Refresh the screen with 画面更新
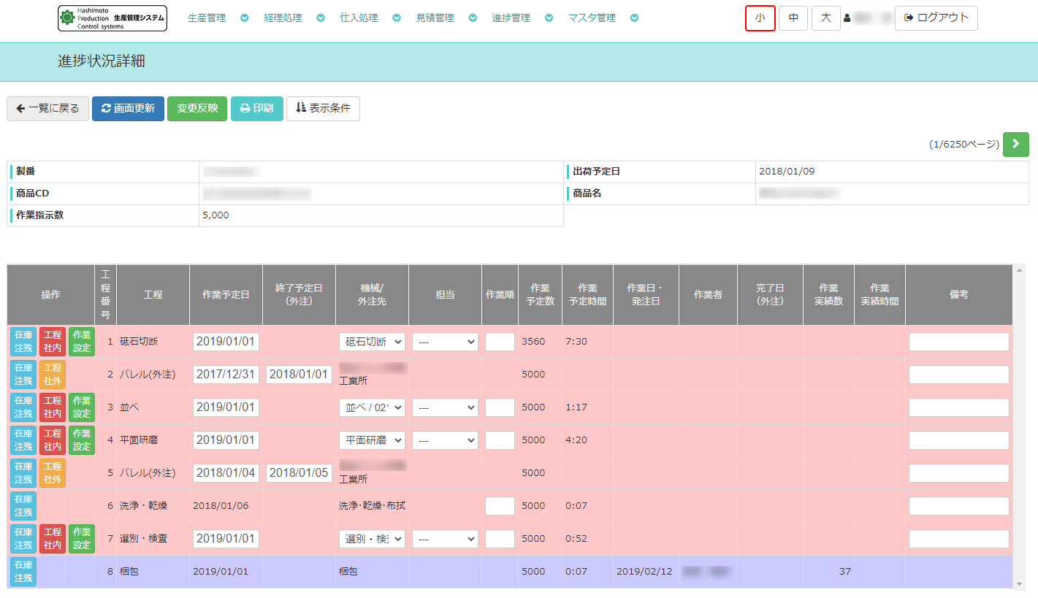1038x598 pixels. [128, 108]
